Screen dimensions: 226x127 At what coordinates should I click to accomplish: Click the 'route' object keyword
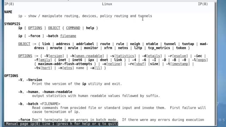click(x=105, y=44)
